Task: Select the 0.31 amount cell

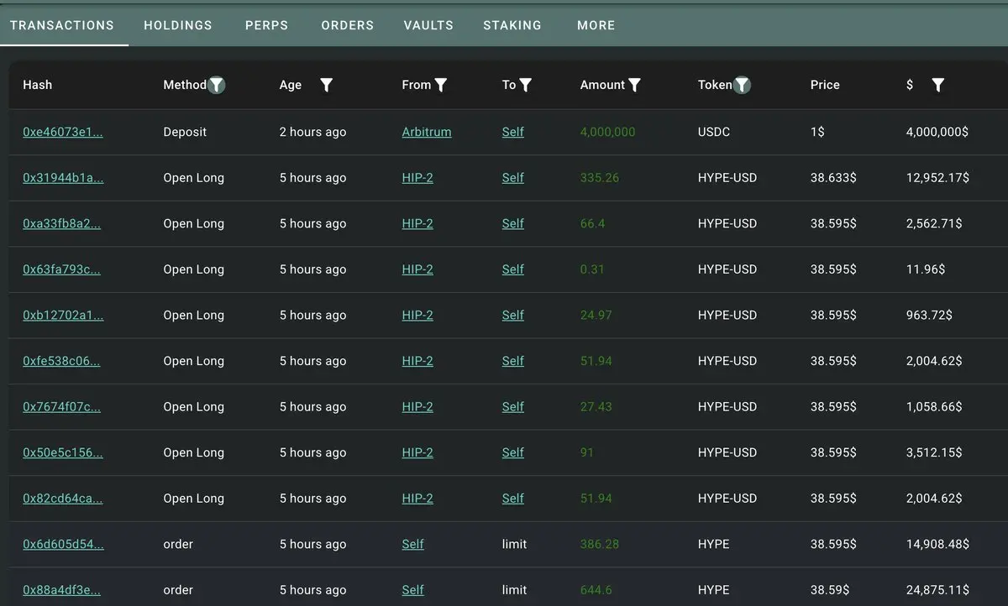Action: coord(592,269)
